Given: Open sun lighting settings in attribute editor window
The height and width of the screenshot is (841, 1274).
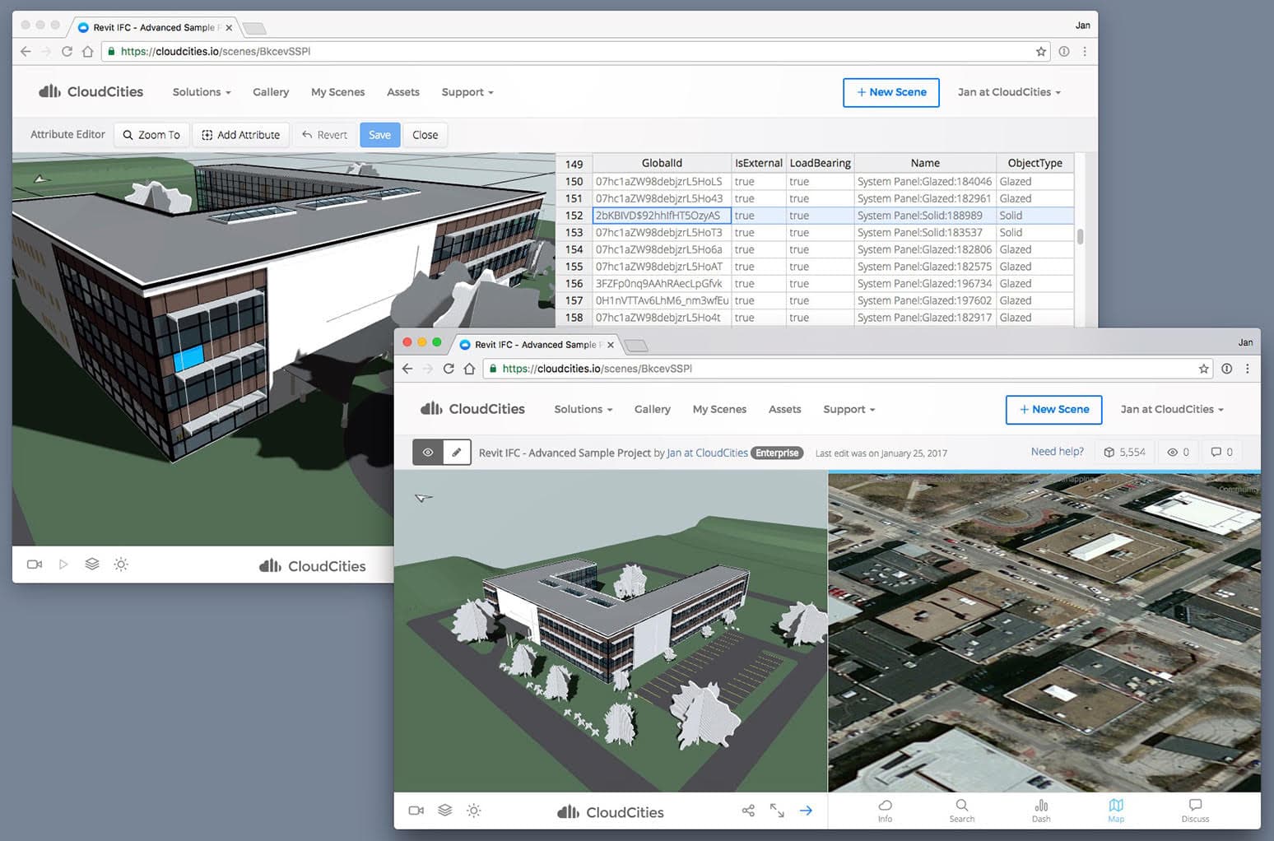Looking at the screenshot, I should 121,565.
